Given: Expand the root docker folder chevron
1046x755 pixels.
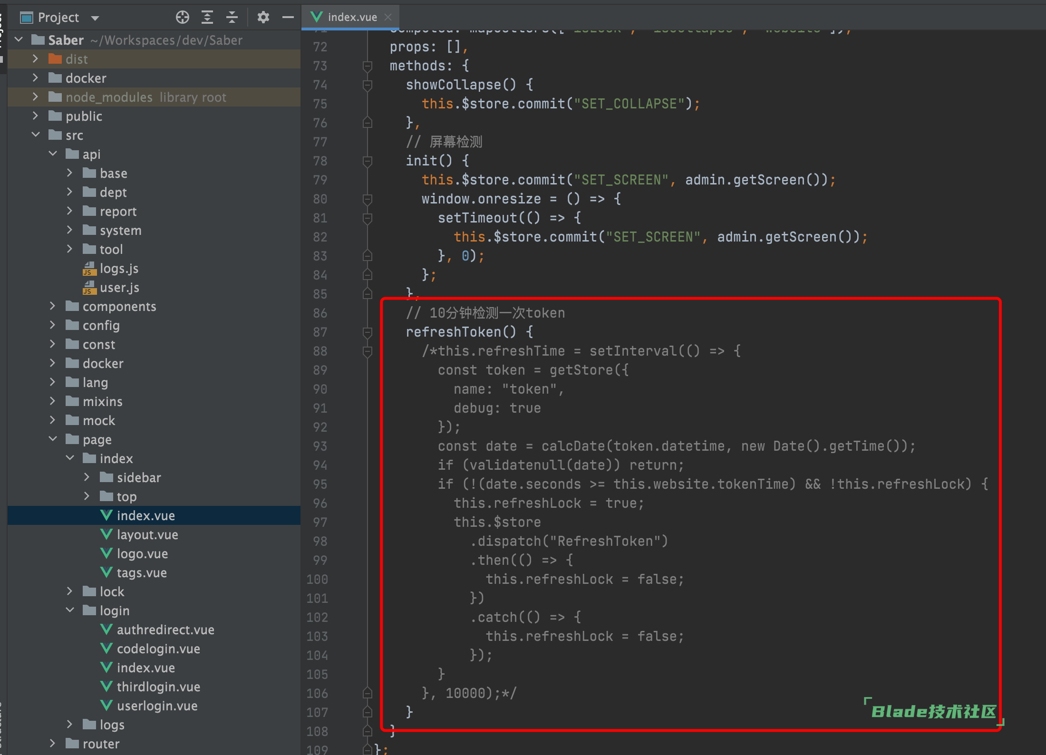Looking at the screenshot, I should coord(35,77).
